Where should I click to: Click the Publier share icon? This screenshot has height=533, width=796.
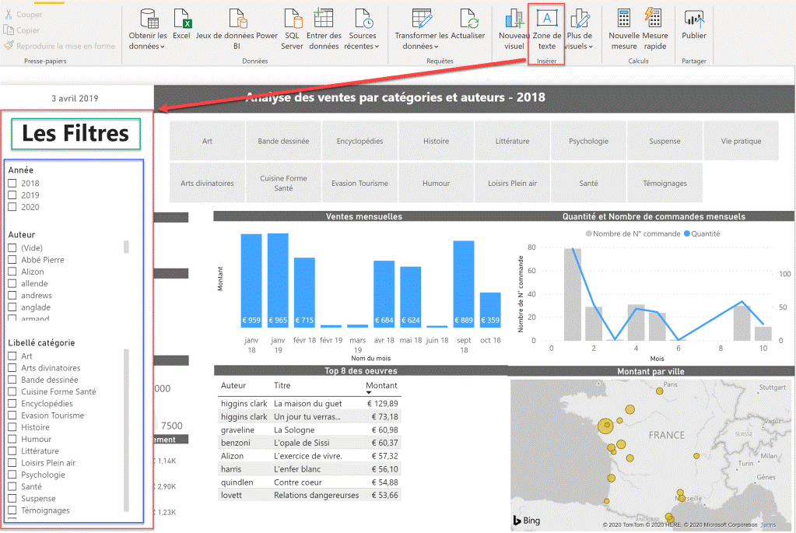pyautogui.click(x=694, y=18)
